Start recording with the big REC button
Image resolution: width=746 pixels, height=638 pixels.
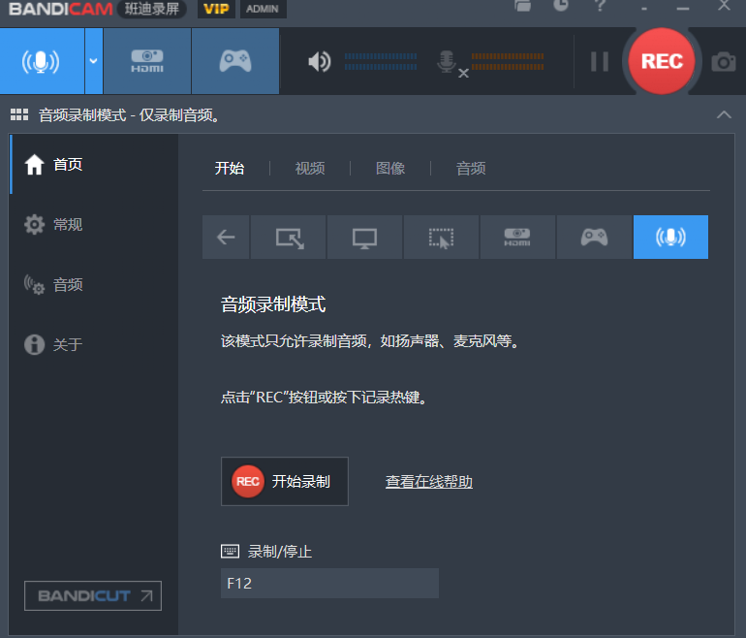coord(662,61)
